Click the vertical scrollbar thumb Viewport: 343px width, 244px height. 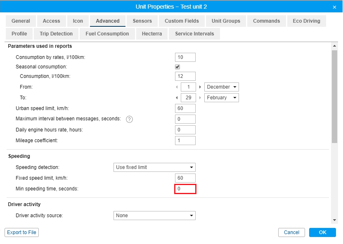(x=334, y=97)
